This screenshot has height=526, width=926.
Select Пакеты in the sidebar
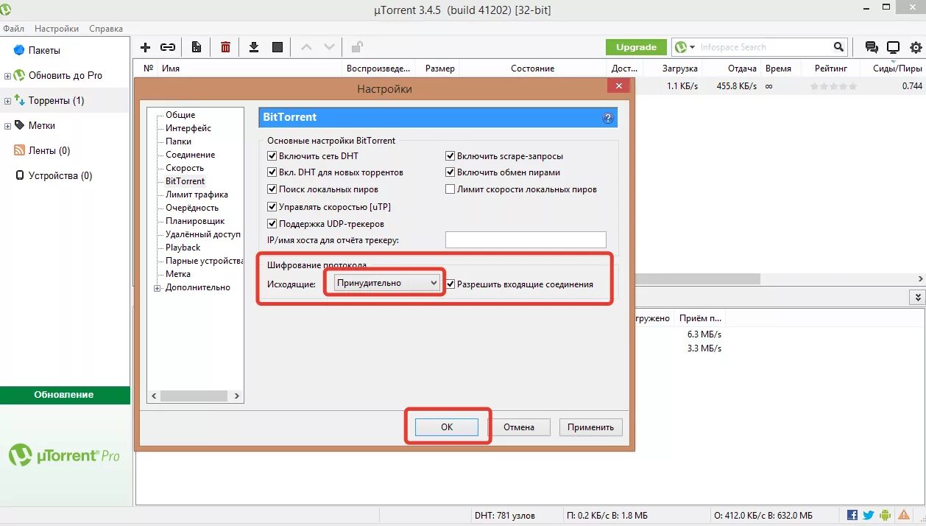pos(43,50)
